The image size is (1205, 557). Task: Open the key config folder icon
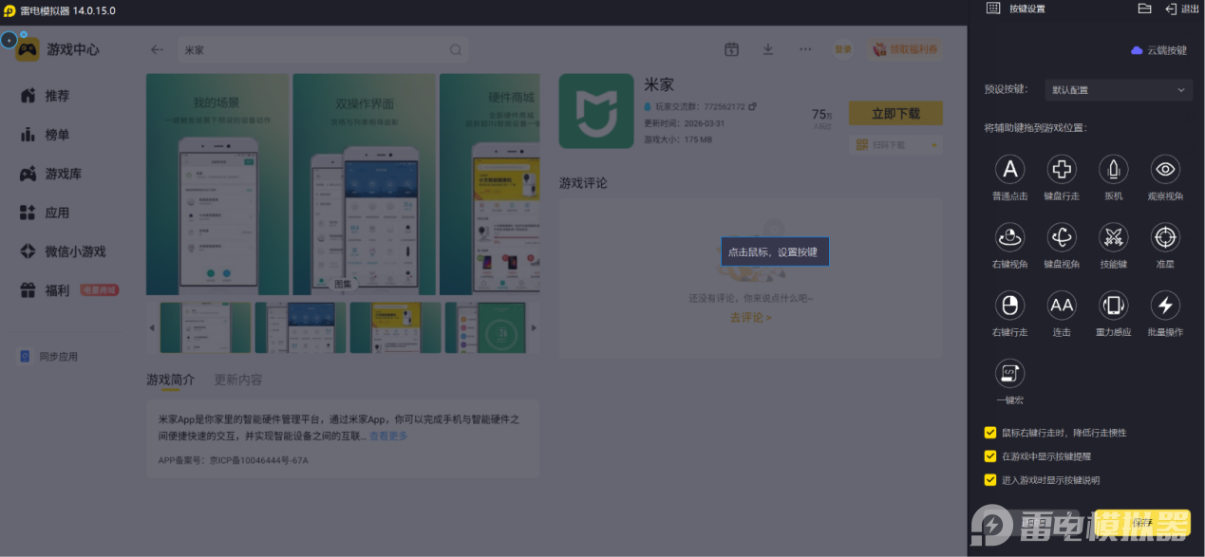point(1144,9)
